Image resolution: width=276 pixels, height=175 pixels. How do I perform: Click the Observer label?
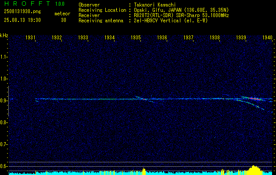click(89, 5)
